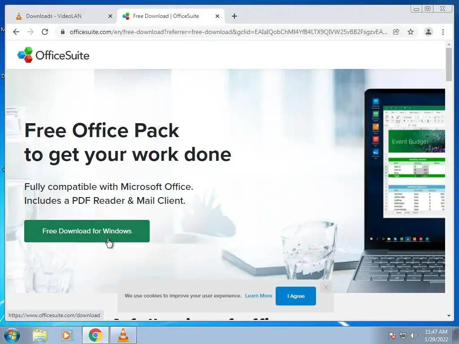The width and height of the screenshot is (459, 344).
Task: Dismiss the cookie banner with X
Action: click(x=326, y=288)
